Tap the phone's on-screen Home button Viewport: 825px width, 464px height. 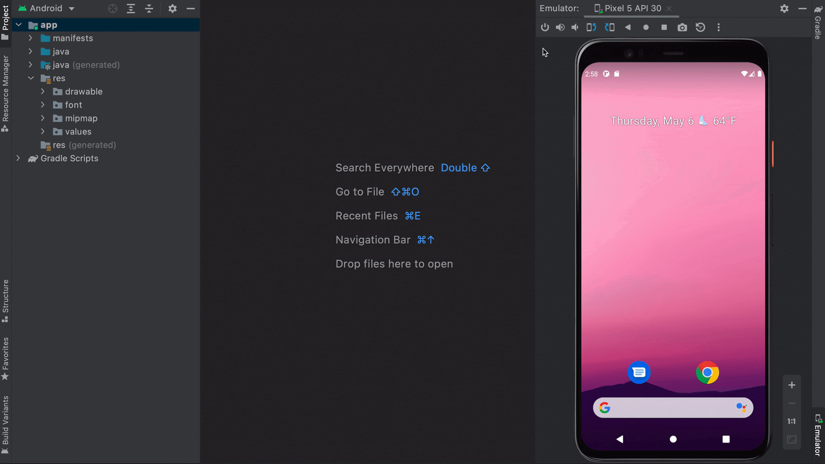coord(673,439)
